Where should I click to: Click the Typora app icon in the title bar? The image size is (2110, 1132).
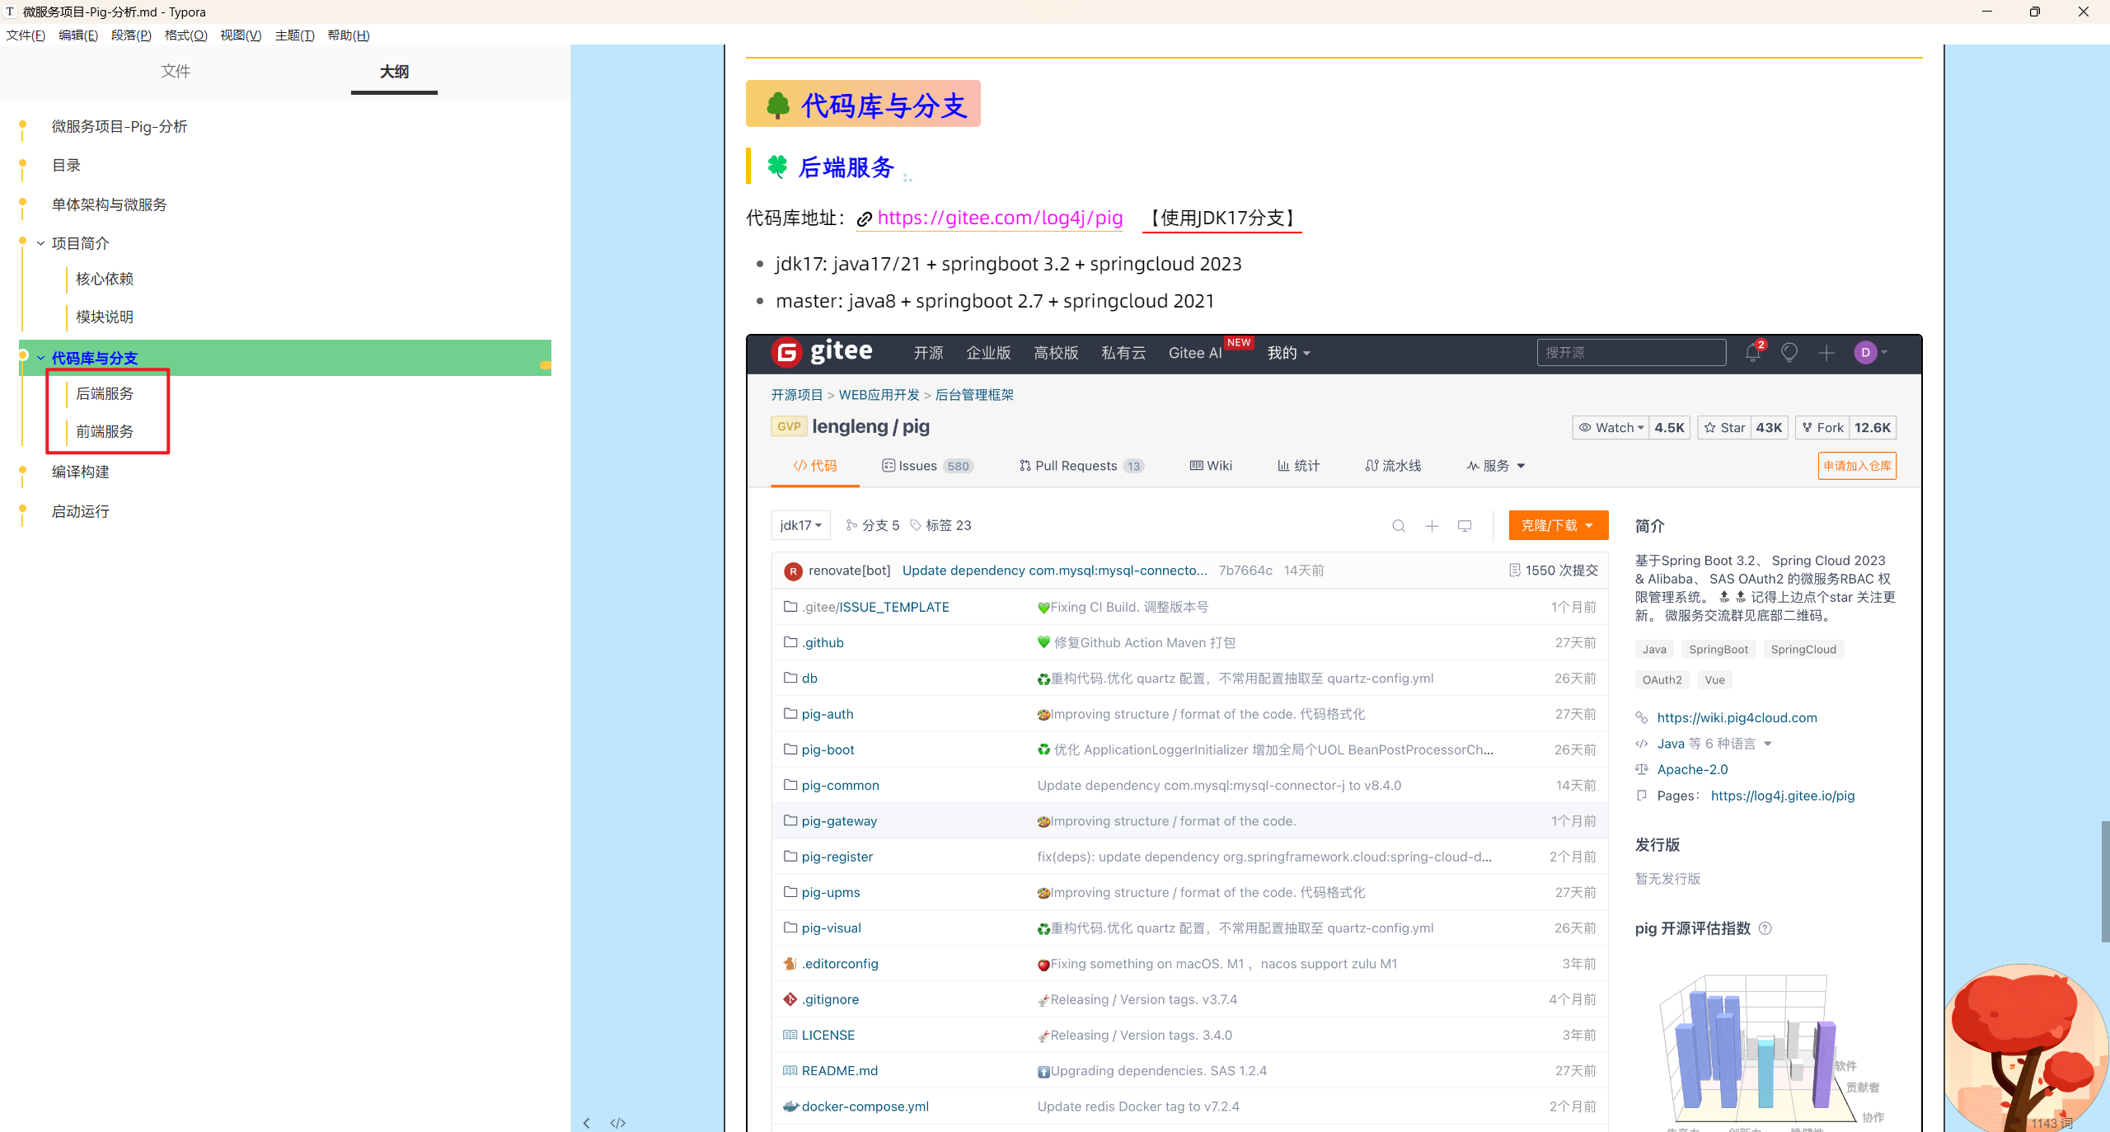click(10, 12)
